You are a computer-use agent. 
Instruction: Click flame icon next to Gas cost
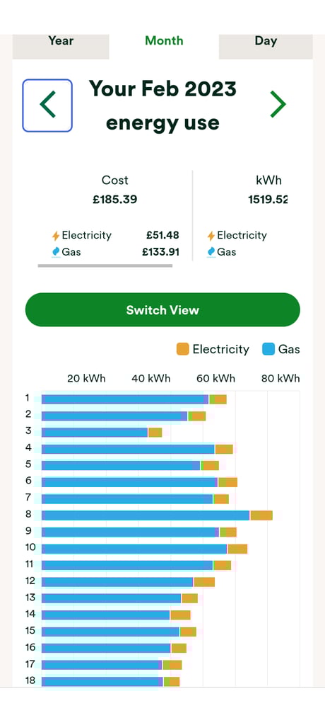coord(56,252)
